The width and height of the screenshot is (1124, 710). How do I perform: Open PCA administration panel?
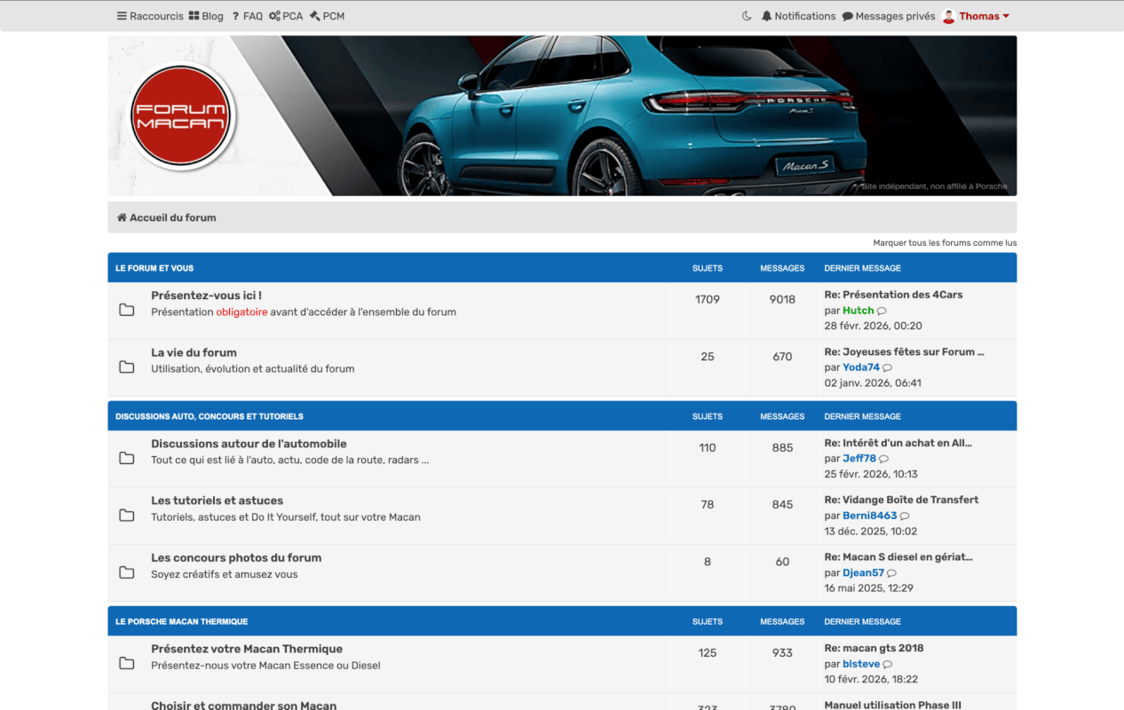point(286,16)
